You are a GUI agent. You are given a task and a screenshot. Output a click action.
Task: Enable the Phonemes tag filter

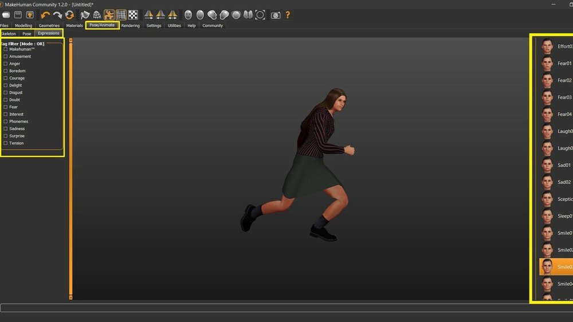click(x=6, y=121)
